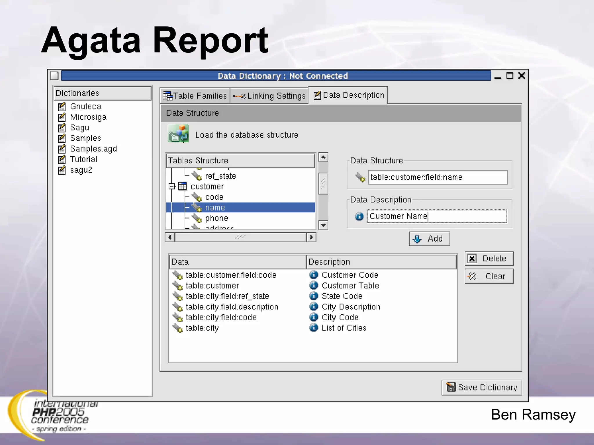Click the icon beside table:city row

pyautogui.click(x=177, y=328)
